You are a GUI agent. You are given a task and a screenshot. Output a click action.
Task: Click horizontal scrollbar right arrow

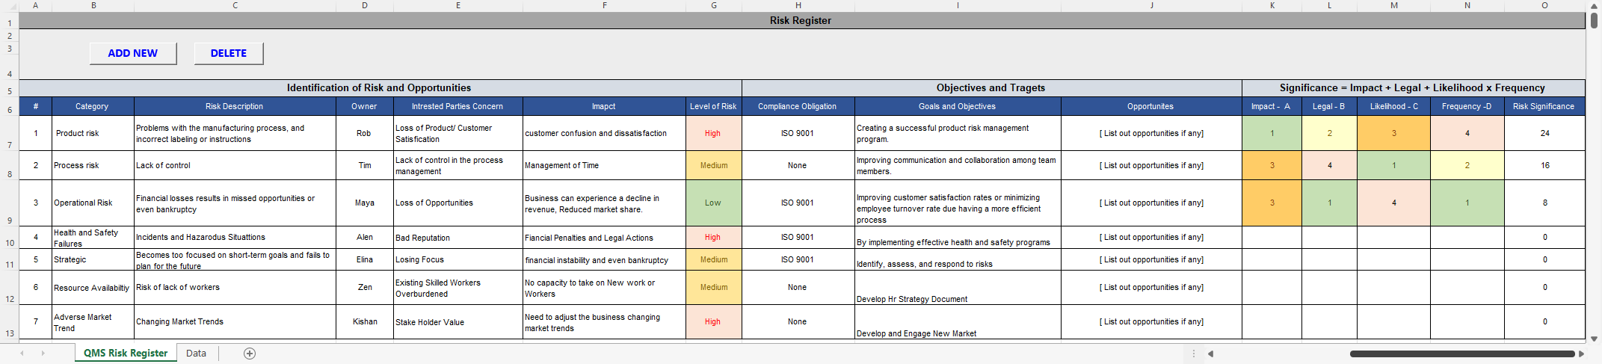[1580, 354]
